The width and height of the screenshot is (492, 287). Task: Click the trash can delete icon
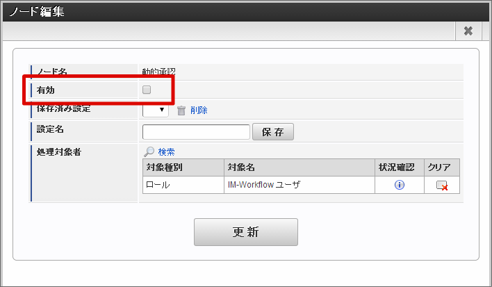click(x=181, y=110)
